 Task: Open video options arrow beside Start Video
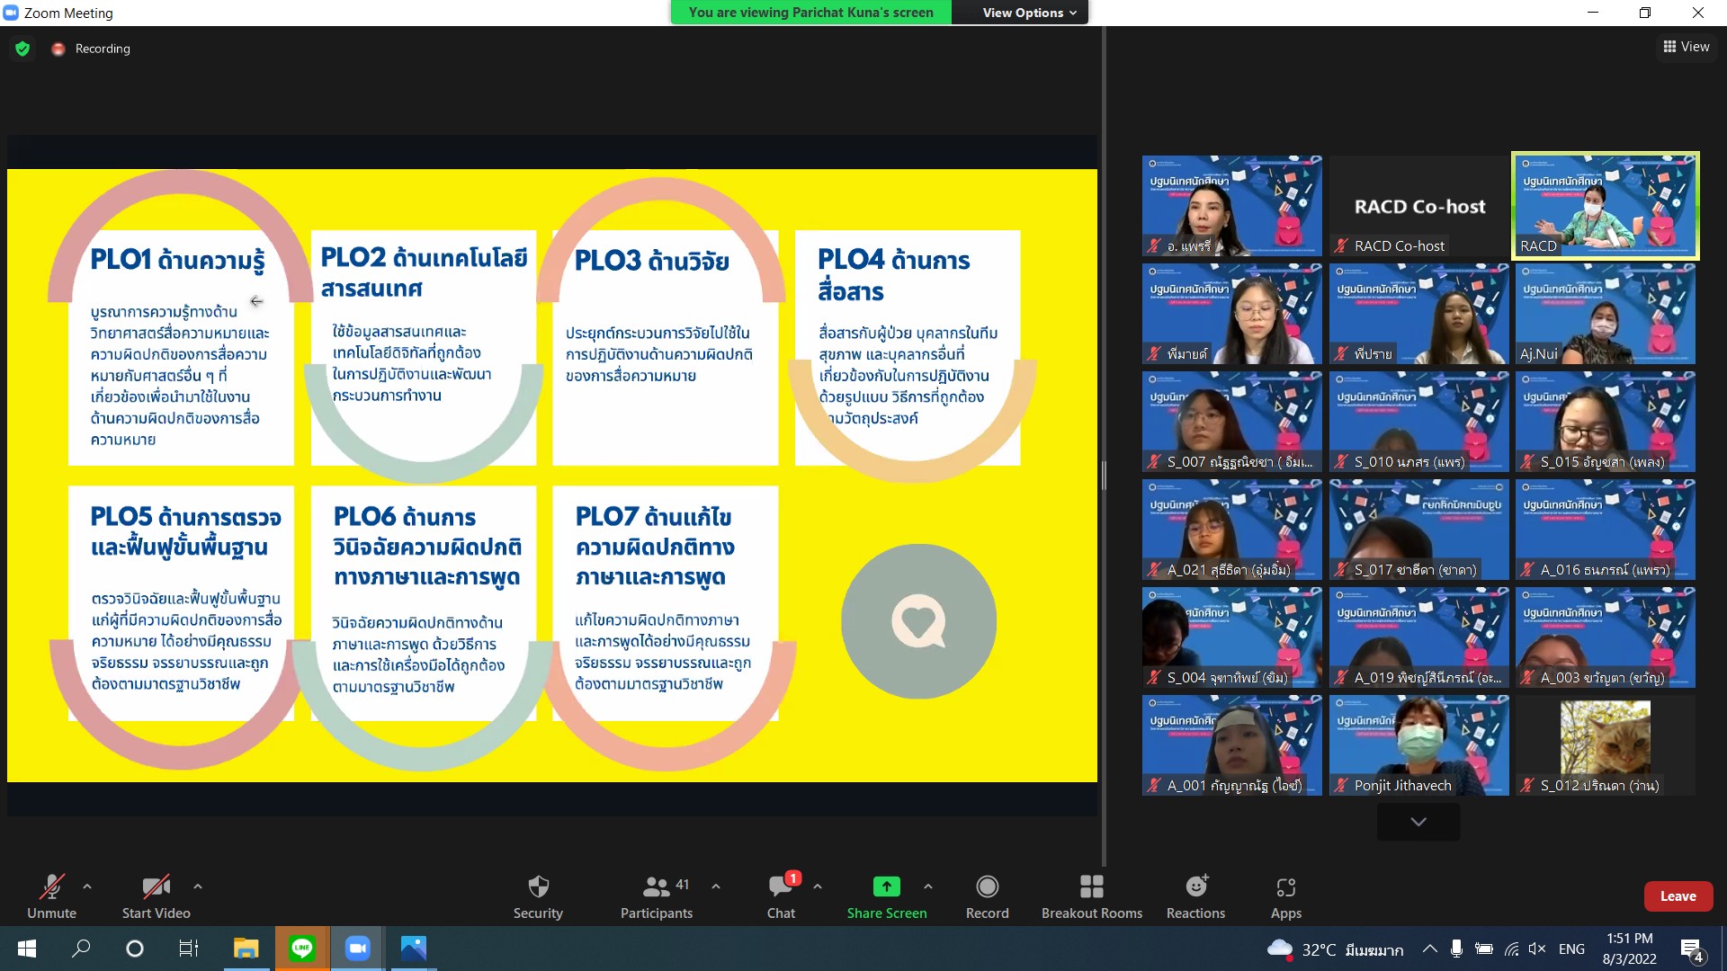click(x=198, y=886)
